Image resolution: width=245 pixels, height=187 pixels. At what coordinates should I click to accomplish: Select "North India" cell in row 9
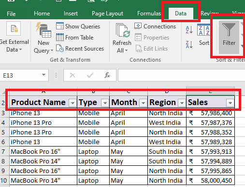coord(167,171)
